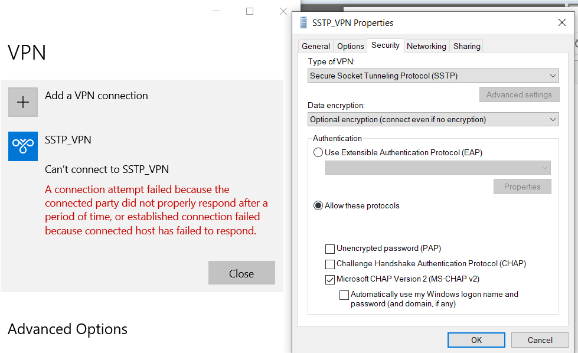The height and width of the screenshot is (353, 578).
Task: Click the server icon in Properties title bar
Action: point(303,23)
